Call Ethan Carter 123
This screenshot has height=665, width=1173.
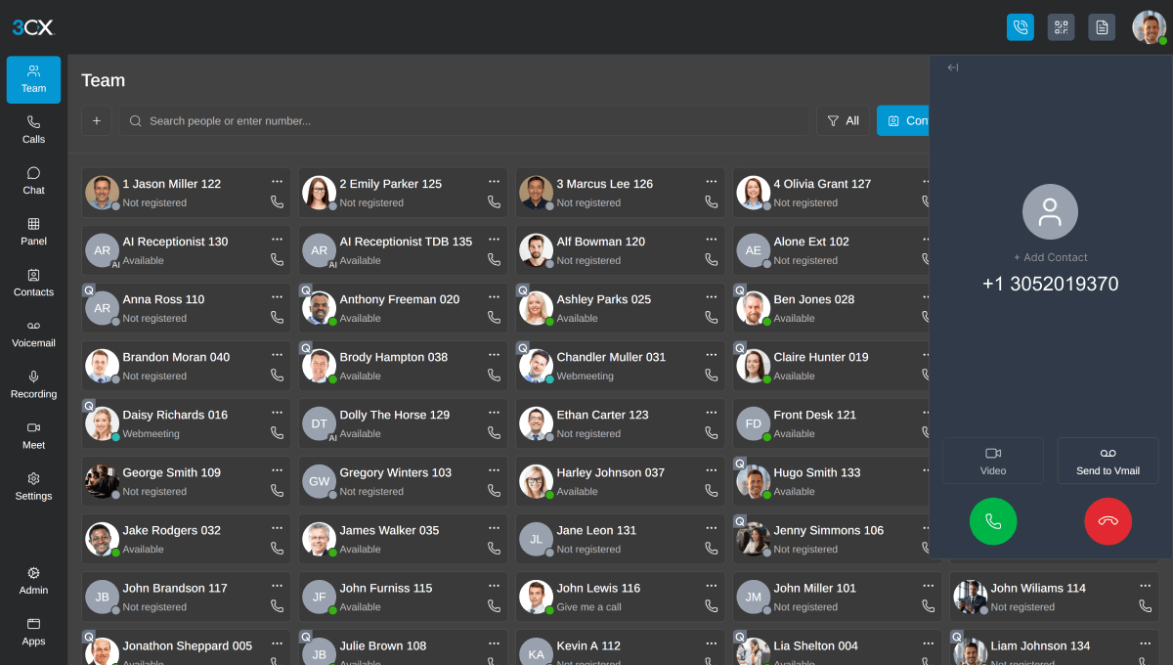click(x=711, y=433)
